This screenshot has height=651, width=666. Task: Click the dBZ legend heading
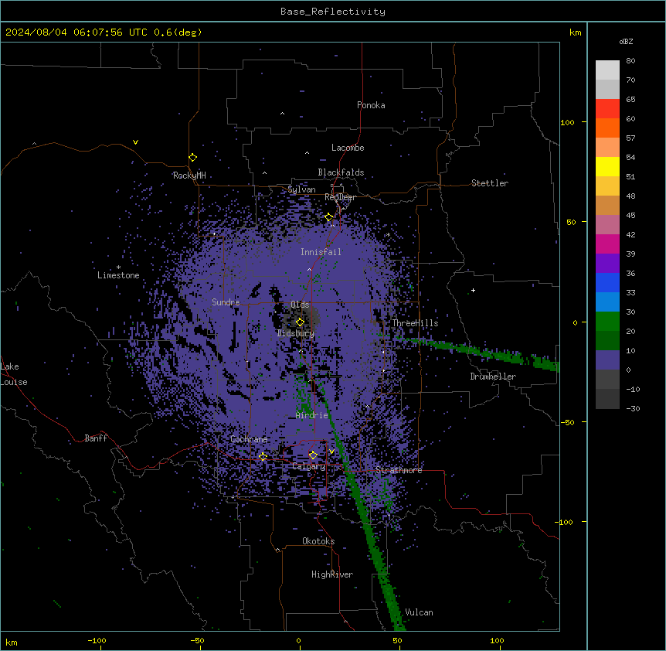626,41
